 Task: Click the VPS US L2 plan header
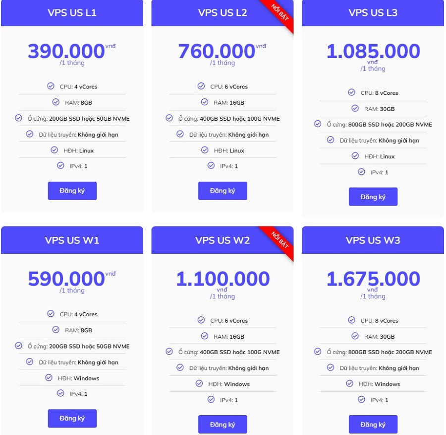click(x=223, y=13)
